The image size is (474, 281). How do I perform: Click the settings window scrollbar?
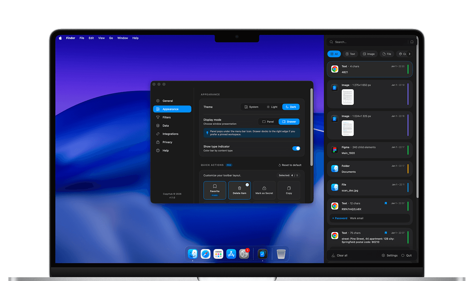311,127
